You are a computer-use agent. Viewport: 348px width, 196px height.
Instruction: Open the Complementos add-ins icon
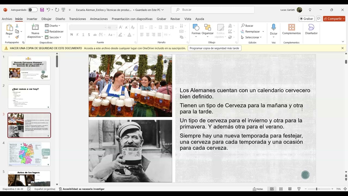[291, 27]
